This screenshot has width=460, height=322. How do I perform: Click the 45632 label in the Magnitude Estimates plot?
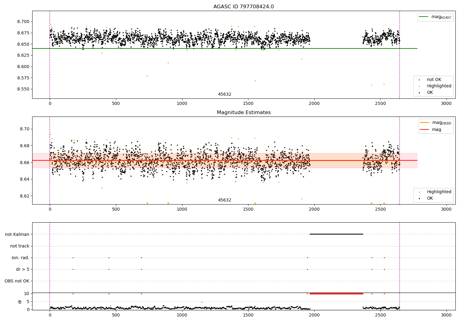tap(224, 200)
